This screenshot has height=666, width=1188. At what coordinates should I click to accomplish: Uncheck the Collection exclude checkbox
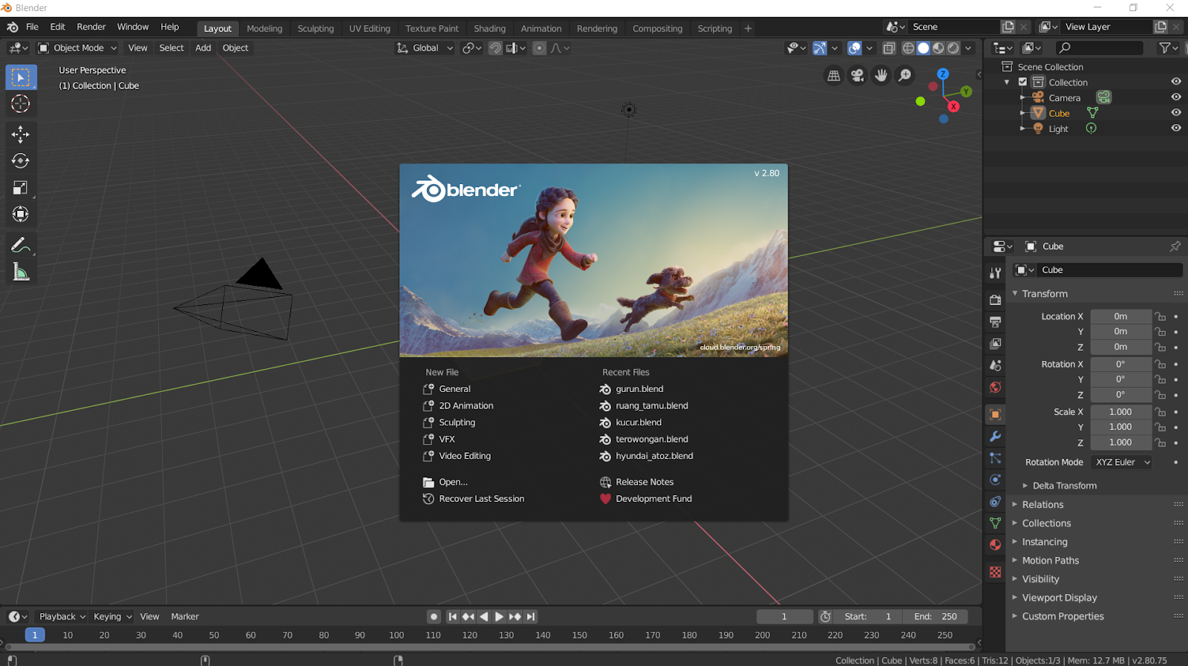pyautogui.click(x=1022, y=82)
